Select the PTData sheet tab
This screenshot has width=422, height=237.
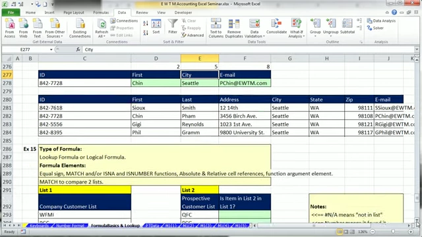[x=152, y=226]
